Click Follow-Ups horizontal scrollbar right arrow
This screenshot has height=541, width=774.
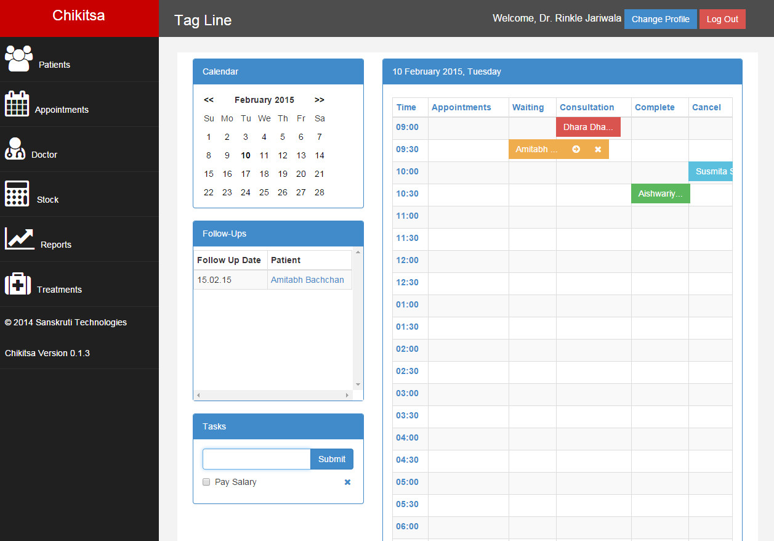(347, 395)
